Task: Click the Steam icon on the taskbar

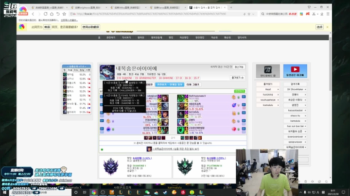Action: click(x=165, y=193)
